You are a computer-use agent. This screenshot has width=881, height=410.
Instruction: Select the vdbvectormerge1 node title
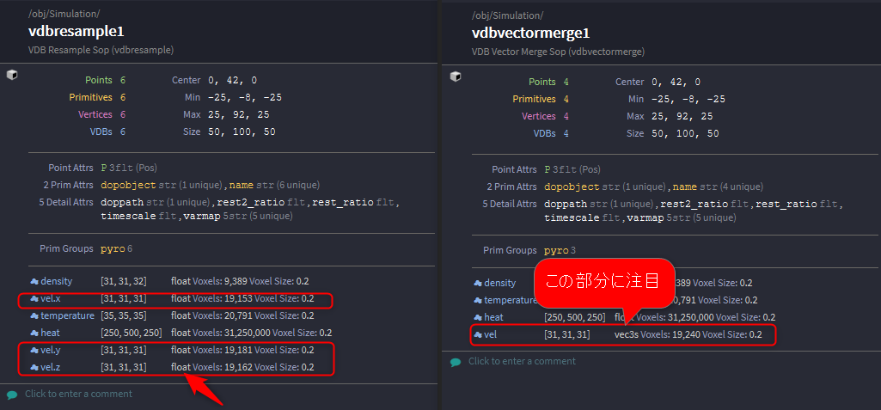tap(531, 34)
